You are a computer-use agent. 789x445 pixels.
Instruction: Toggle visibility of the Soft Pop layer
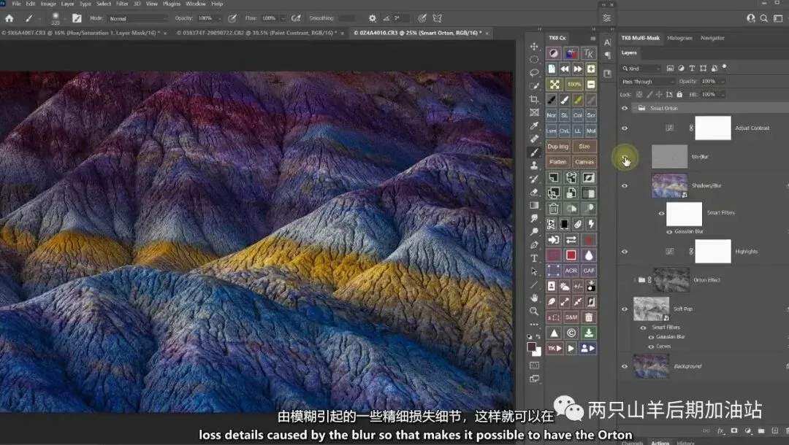pyautogui.click(x=625, y=309)
